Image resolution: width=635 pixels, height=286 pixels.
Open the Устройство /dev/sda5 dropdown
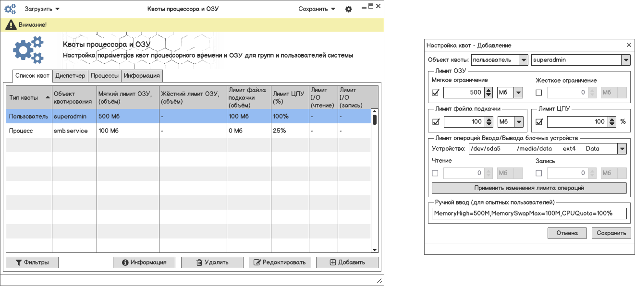coord(622,149)
